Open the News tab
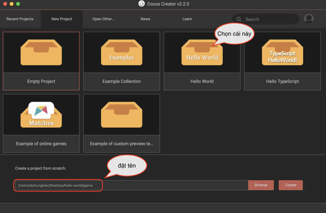Image resolution: width=326 pixels, height=213 pixels. (145, 19)
